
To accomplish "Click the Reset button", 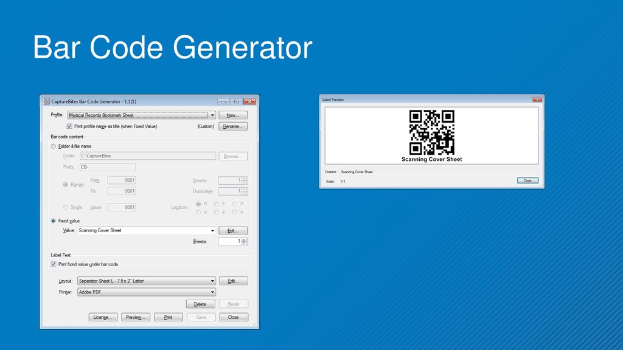I will click(234, 304).
